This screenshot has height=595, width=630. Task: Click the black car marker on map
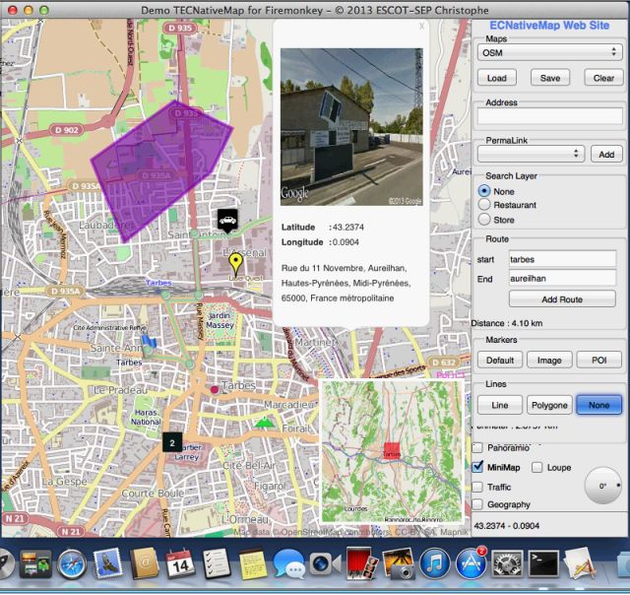[227, 221]
